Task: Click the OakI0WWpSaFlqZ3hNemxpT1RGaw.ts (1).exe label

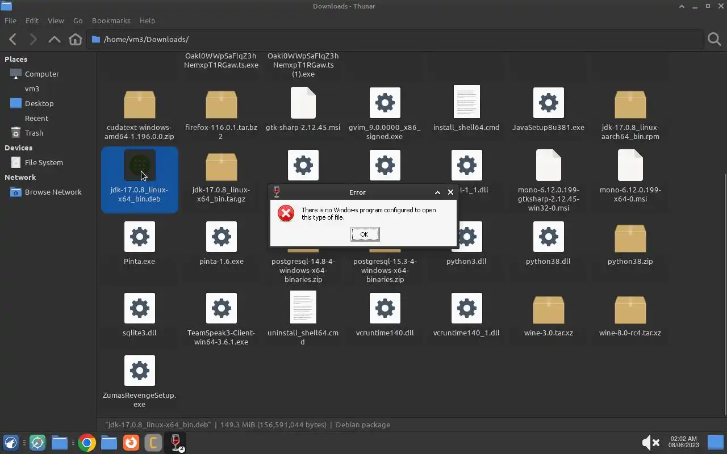Action: [303, 65]
